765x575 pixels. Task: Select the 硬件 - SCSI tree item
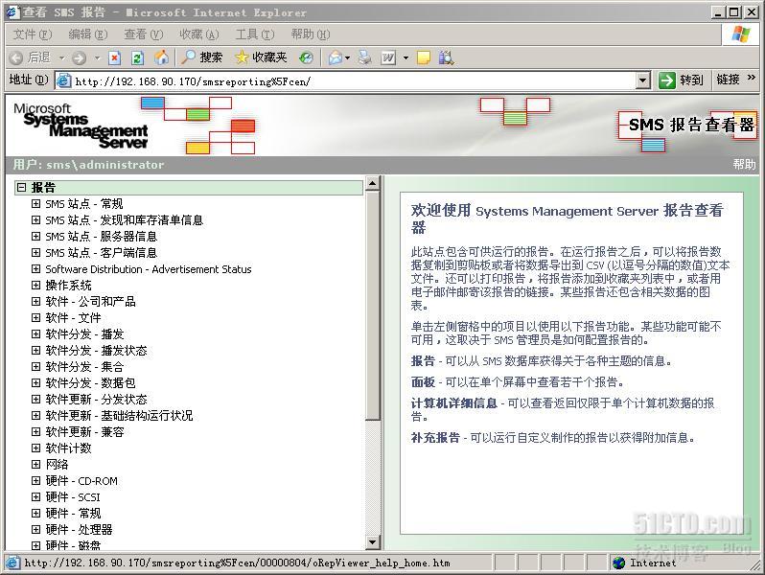[73, 497]
